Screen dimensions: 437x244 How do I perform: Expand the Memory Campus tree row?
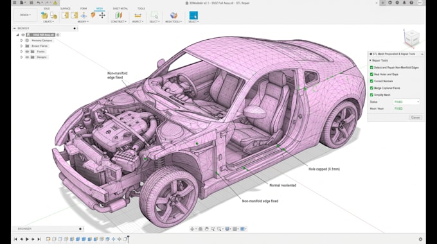point(21,40)
